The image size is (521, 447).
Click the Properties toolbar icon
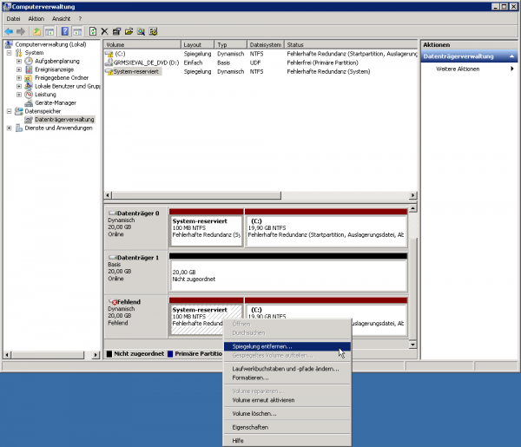pos(115,31)
